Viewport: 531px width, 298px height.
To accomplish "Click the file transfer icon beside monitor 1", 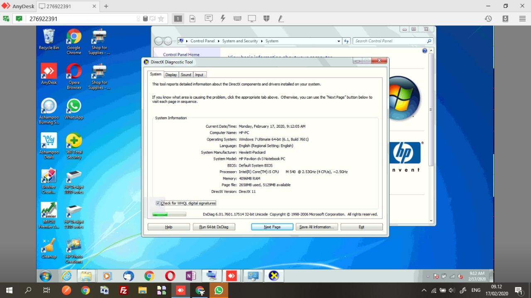I will [192, 19].
